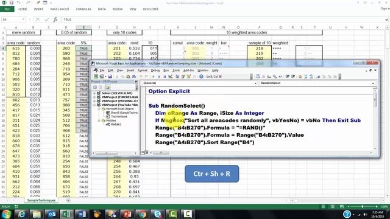Open the Insert menu in the VBA editor
The image size is (390, 219).
[x=130, y=71]
